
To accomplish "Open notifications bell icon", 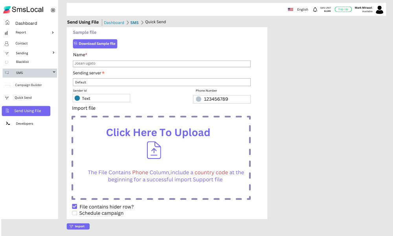I will point(315,9).
